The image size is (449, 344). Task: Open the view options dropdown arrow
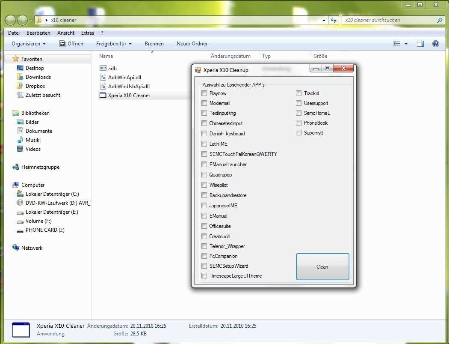[406, 44]
